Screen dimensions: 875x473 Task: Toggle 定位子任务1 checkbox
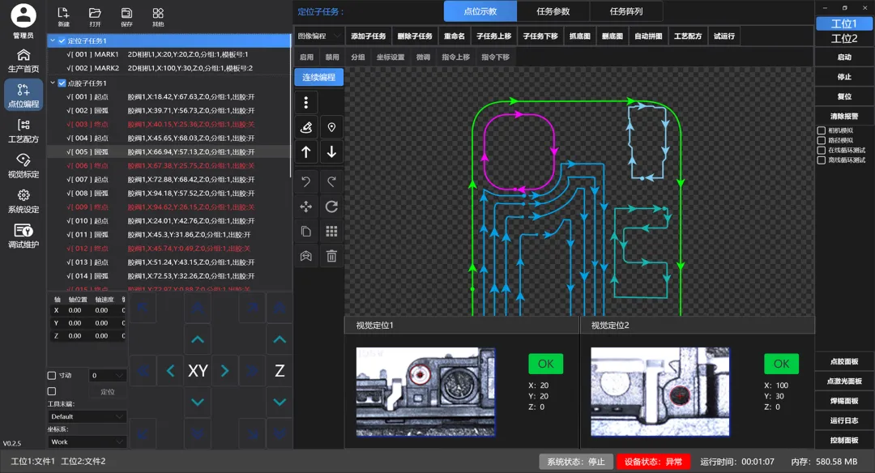(x=62, y=40)
